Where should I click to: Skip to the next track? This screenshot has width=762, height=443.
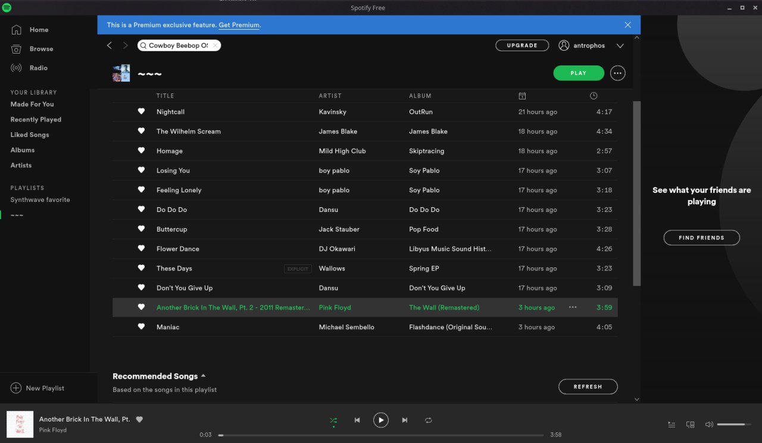point(405,420)
